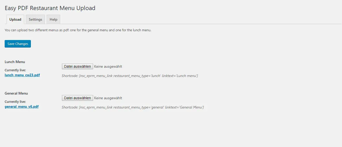This screenshot has width=342, height=147.
Task: Click 'Keine ausgewählt' beside the Lunch Menu chooser
Action: (x=108, y=66)
